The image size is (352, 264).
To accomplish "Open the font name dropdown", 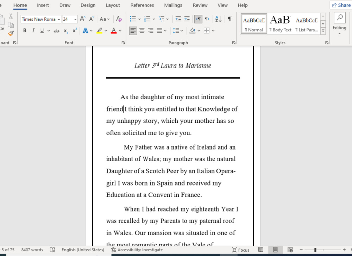I will (x=59, y=19).
